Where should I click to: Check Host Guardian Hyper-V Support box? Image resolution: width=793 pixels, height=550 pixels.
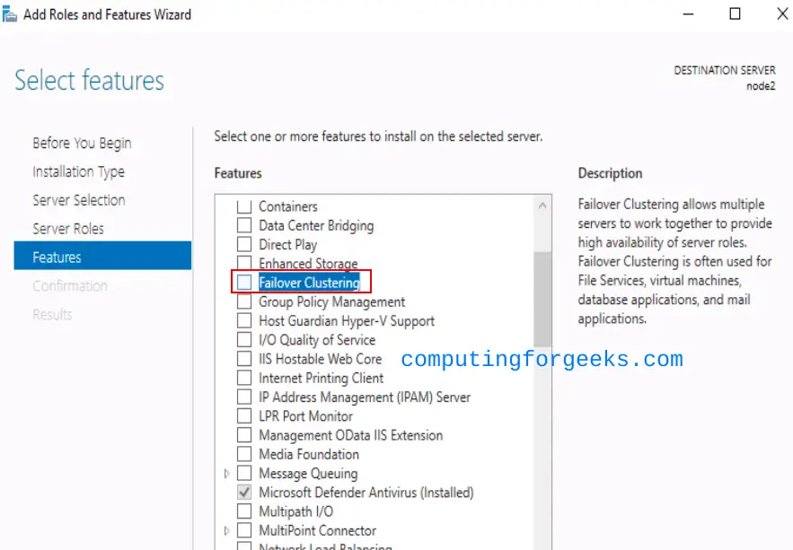[x=244, y=320]
